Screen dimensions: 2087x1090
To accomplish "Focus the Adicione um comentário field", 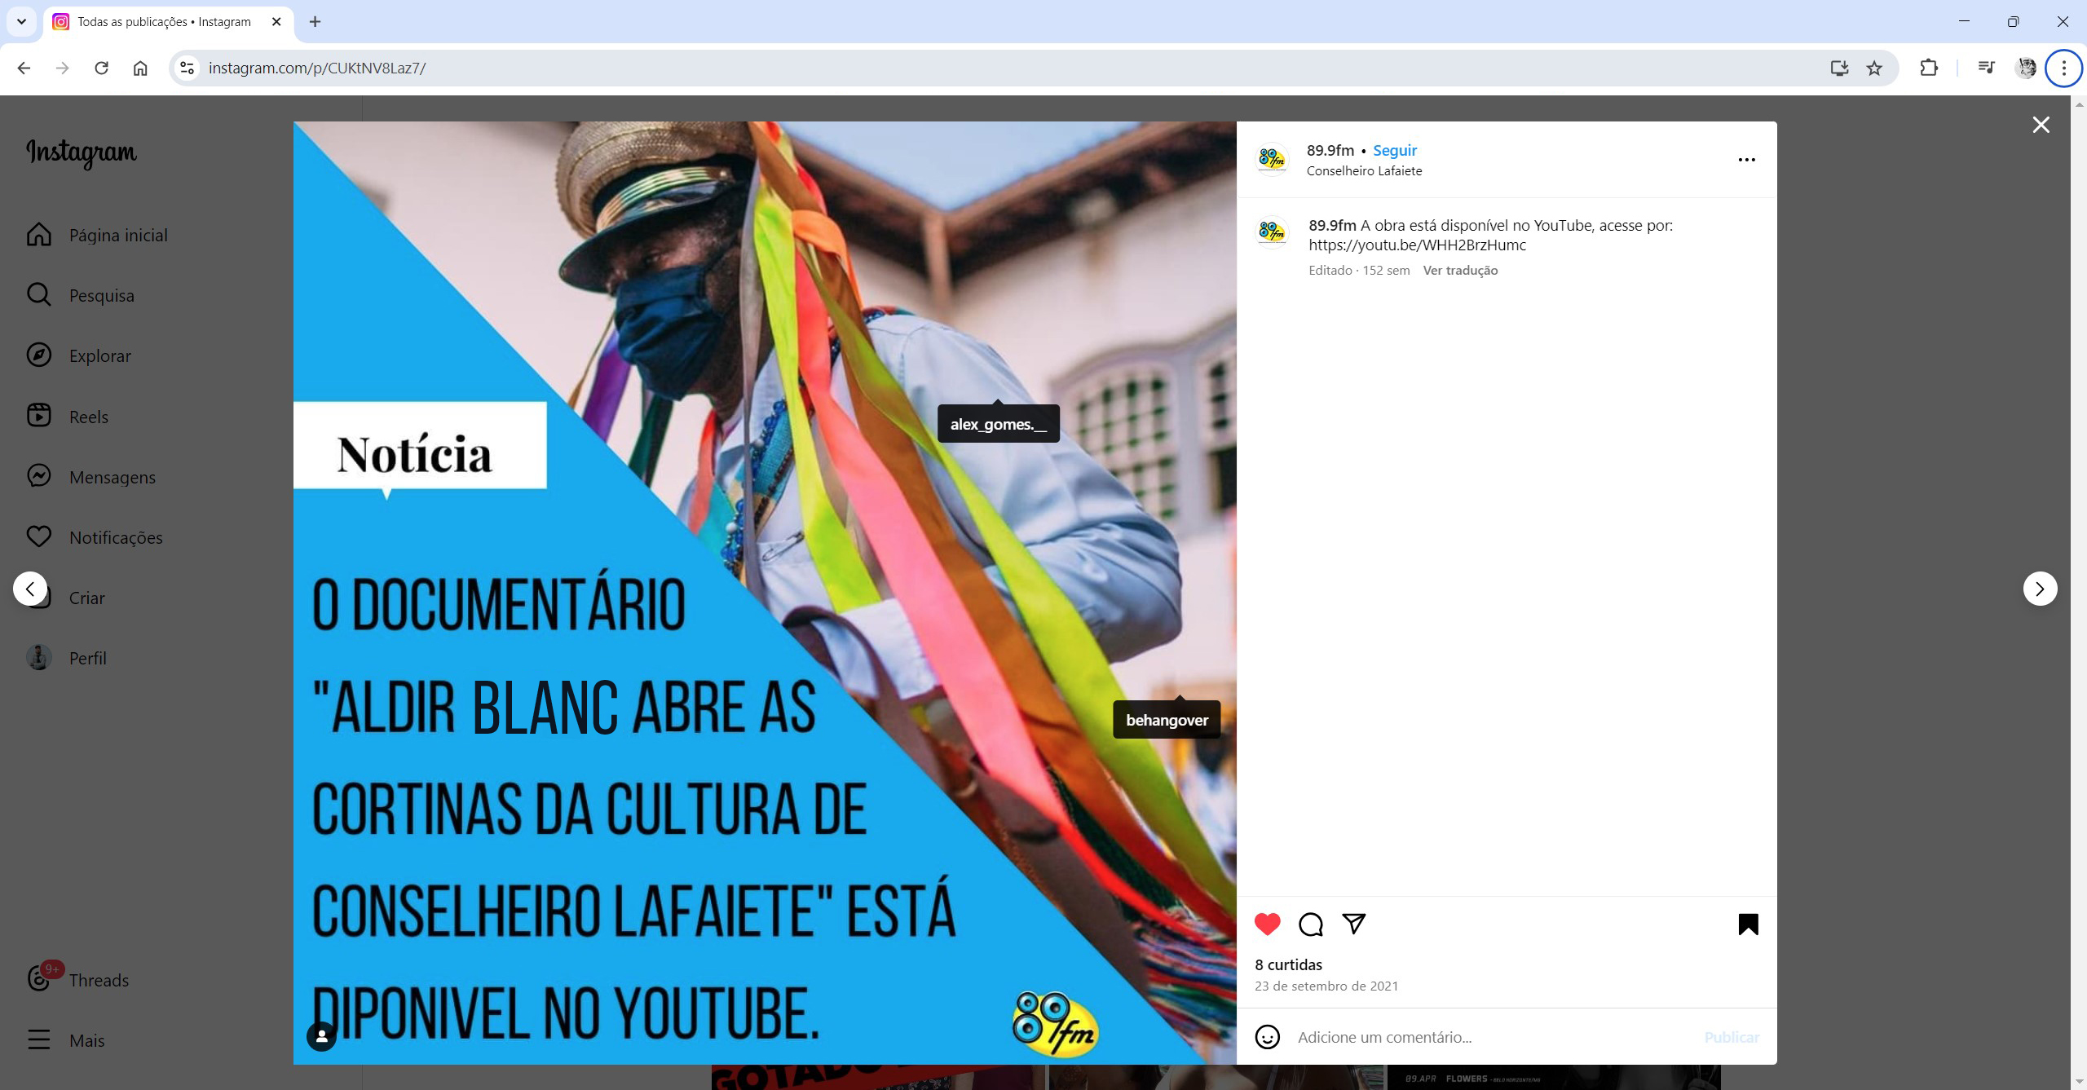I will (x=1492, y=1037).
